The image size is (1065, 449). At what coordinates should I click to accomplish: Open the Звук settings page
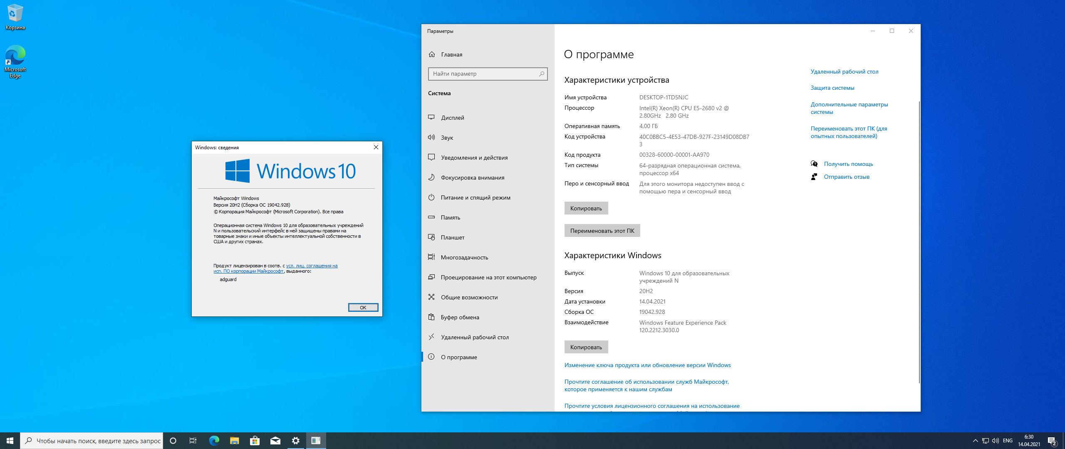(x=488, y=138)
